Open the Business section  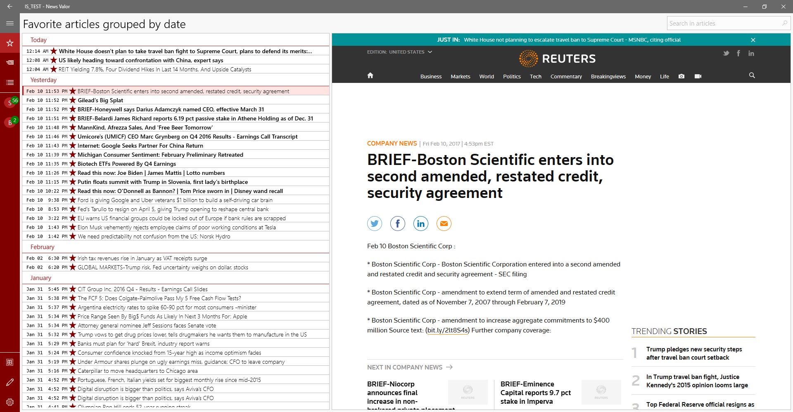pyautogui.click(x=431, y=76)
